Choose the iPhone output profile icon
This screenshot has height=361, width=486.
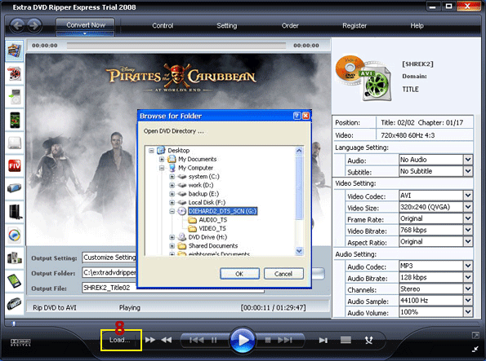pyautogui.click(x=15, y=120)
